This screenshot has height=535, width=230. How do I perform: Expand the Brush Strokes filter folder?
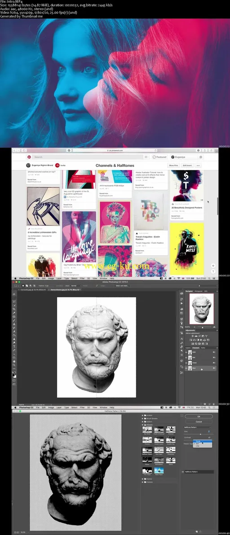(143, 418)
